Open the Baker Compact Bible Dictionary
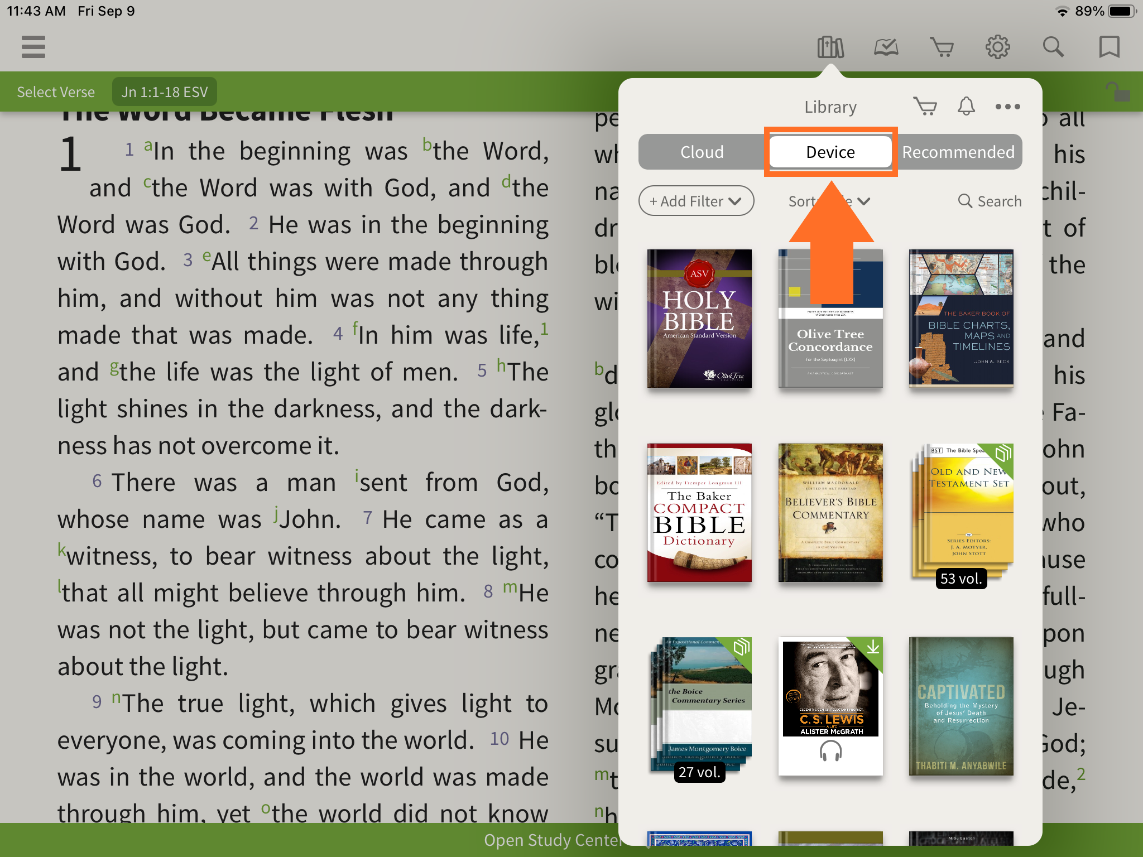This screenshot has width=1143, height=857. [x=699, y=513]
